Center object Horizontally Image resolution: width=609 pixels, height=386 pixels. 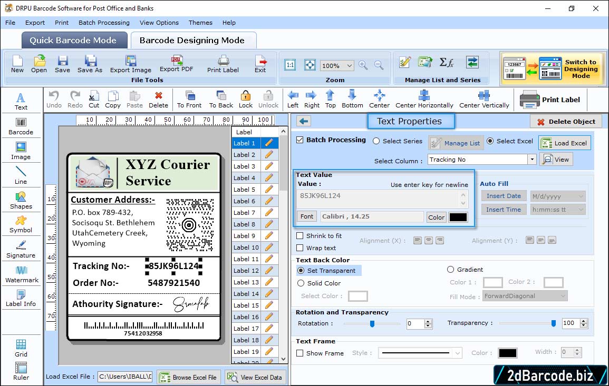[x=424, y=100]
